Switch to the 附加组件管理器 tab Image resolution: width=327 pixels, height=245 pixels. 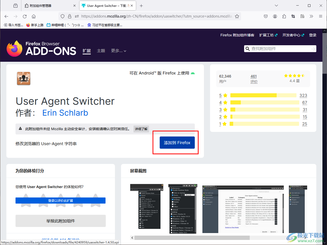click(x=50, y=6)
